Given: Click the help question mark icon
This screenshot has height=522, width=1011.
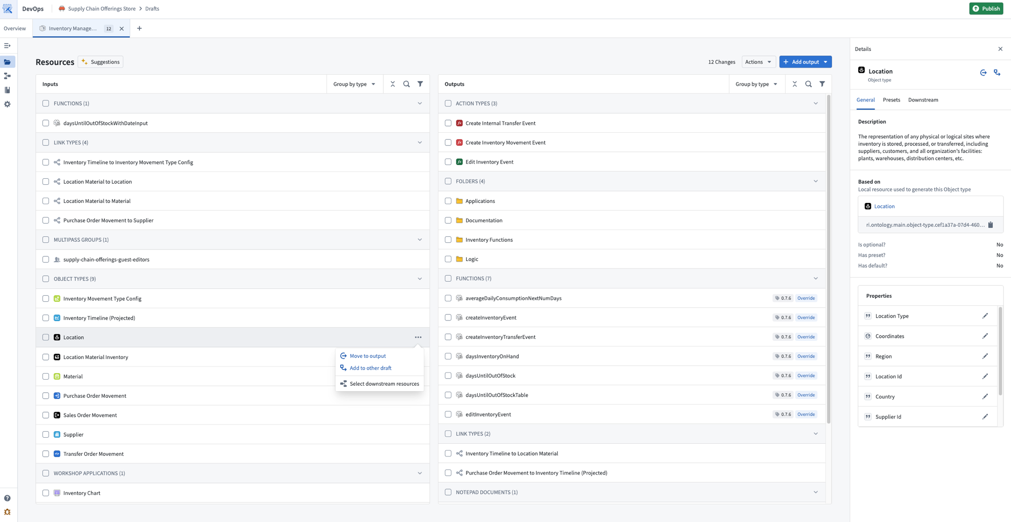Looking at the screenshot, I should pyautogui.click(x=8, y=498).
